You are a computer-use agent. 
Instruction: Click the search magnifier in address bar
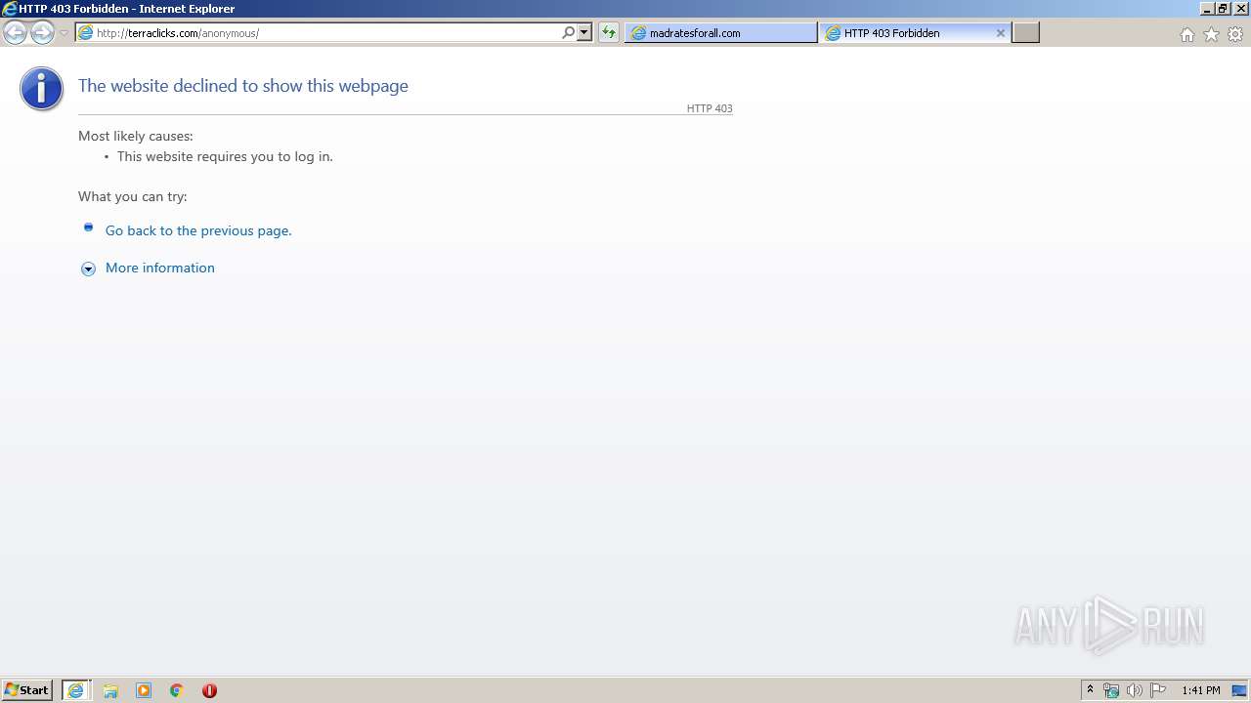(x=569, y=33)
